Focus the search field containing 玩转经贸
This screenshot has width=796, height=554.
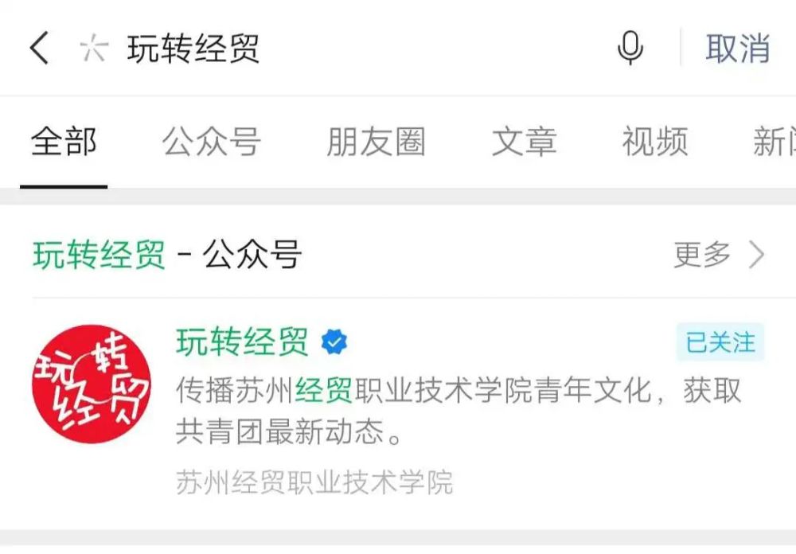pos(355,49)
